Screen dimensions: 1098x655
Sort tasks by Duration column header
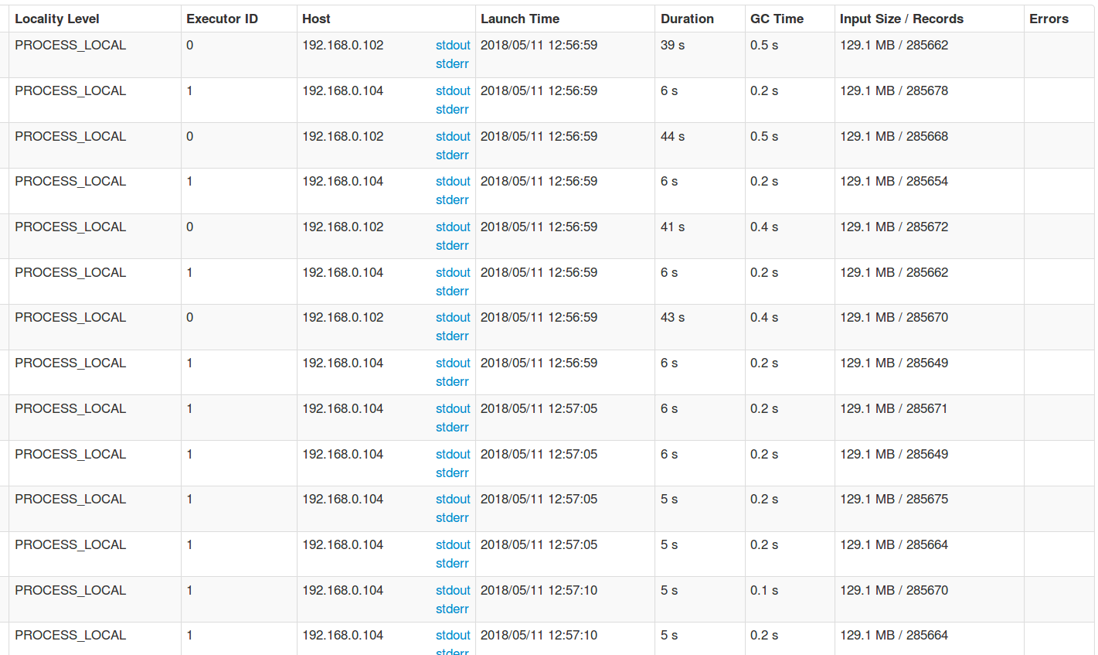point(687,19)
